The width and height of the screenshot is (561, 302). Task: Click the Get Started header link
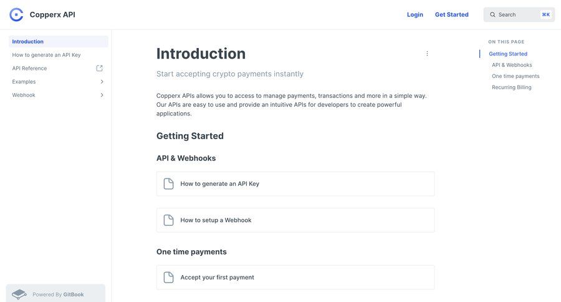coord(451,15)
